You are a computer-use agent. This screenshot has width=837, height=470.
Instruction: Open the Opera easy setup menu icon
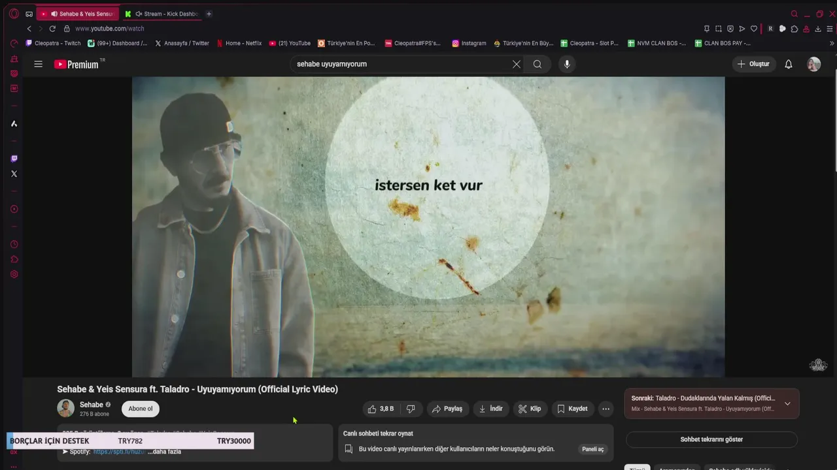point(830,29)
